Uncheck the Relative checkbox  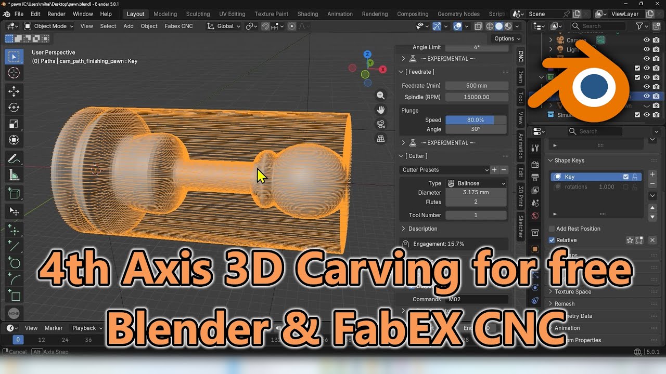[552, 240]
